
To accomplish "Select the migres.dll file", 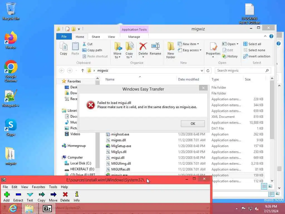I will [x=119, y=140].
